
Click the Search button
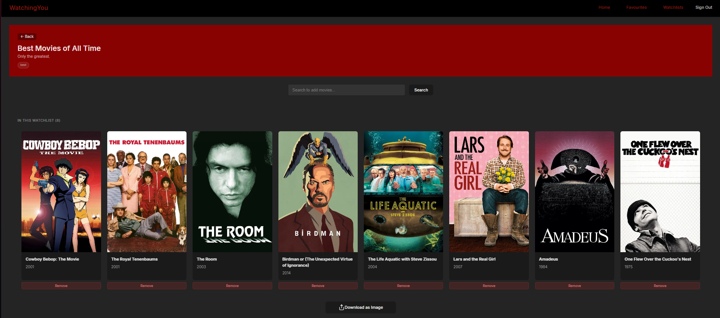[x=421, y=90]
